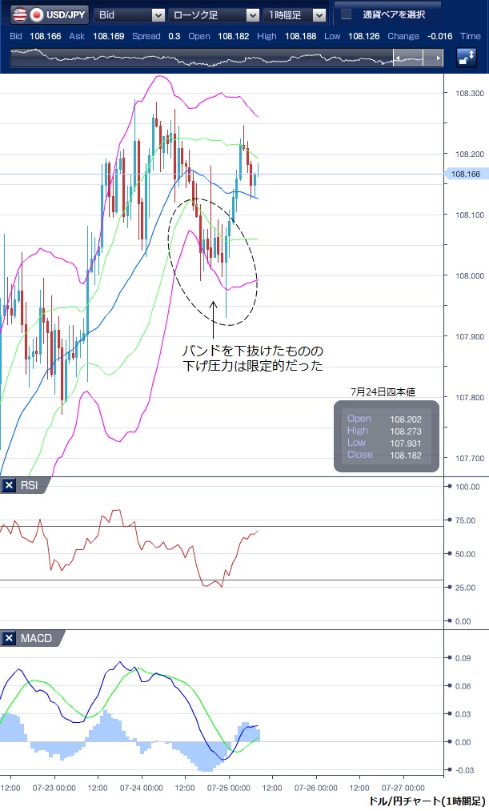Image resolution: width=489 pixels, height=811 pixels.
Task: Click the 07-25 00:00 time axis label
Action: pyautogui.click(x=228, y=789)
